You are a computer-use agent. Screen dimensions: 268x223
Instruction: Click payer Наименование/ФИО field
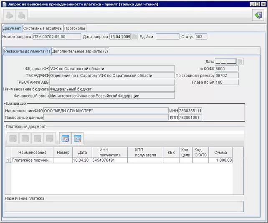point(106,111)
